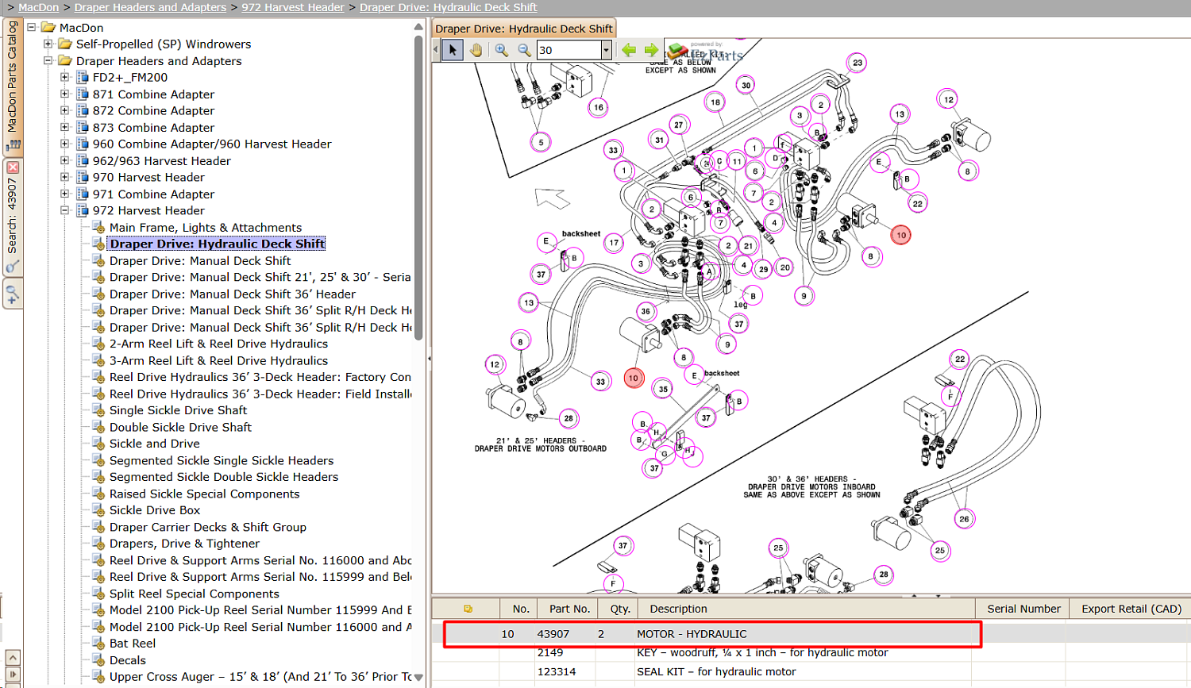This screenshot has height=688, width=1191.
Task: Open 2-Arm Reel Lift & Reel Drive Hydraulics
Action: [x=218, y=344]
